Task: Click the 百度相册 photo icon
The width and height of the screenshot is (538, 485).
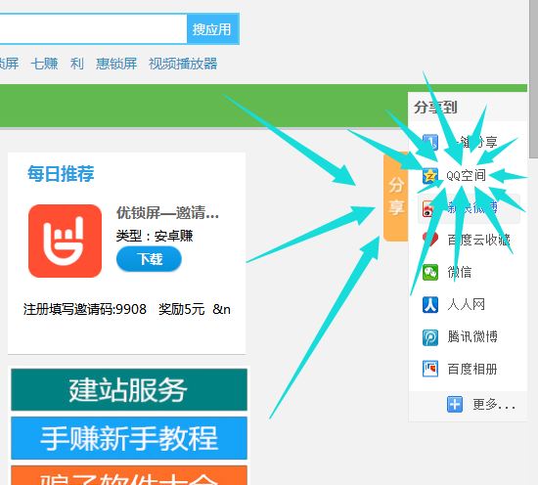Action: pos(430,369)
